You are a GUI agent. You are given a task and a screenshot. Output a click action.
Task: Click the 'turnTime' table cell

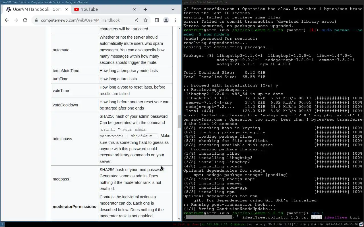[75, 79]
